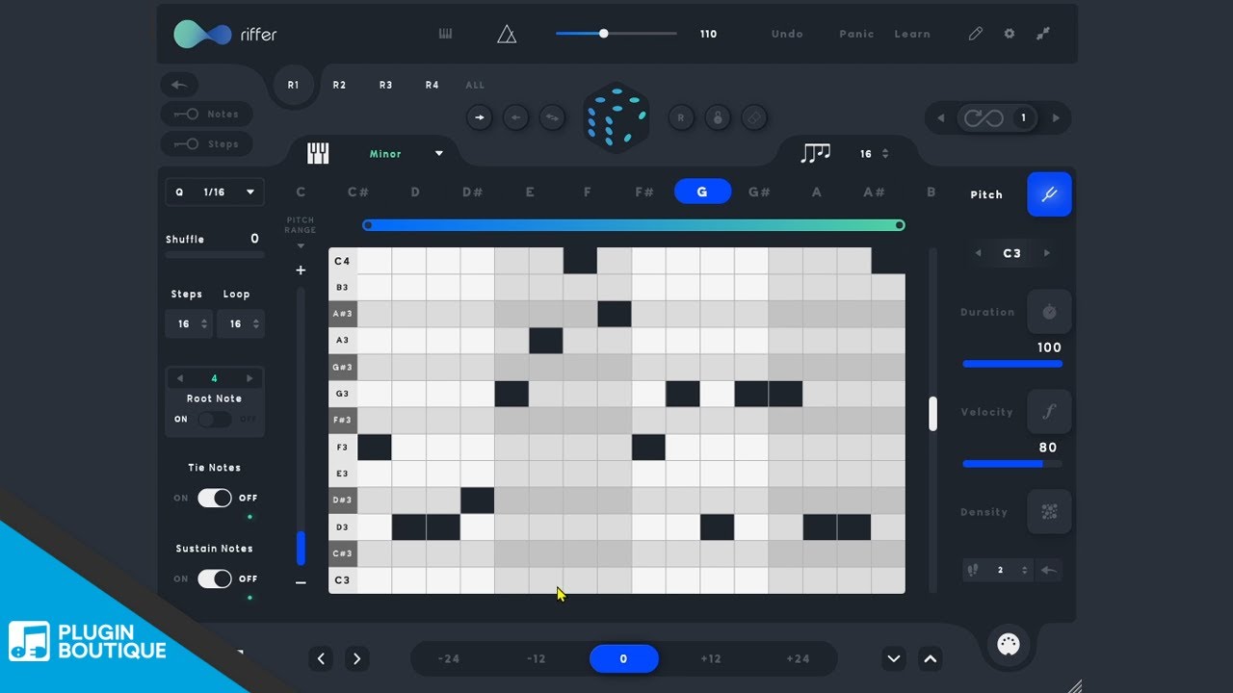The image size is (1233, 693).
Task: Open the piano keyboard view icon
Action: tap(445, 34)
